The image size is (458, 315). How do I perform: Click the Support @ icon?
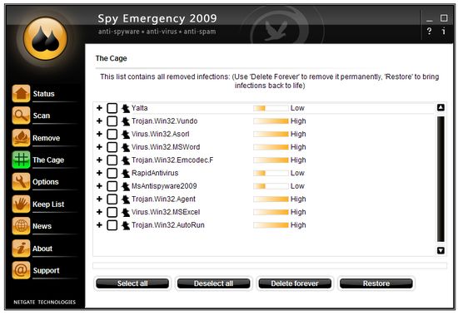21,270
